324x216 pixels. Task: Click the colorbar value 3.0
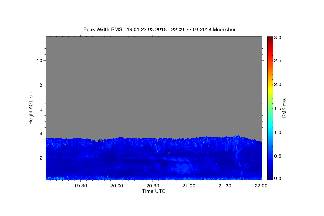coord(278,38)
